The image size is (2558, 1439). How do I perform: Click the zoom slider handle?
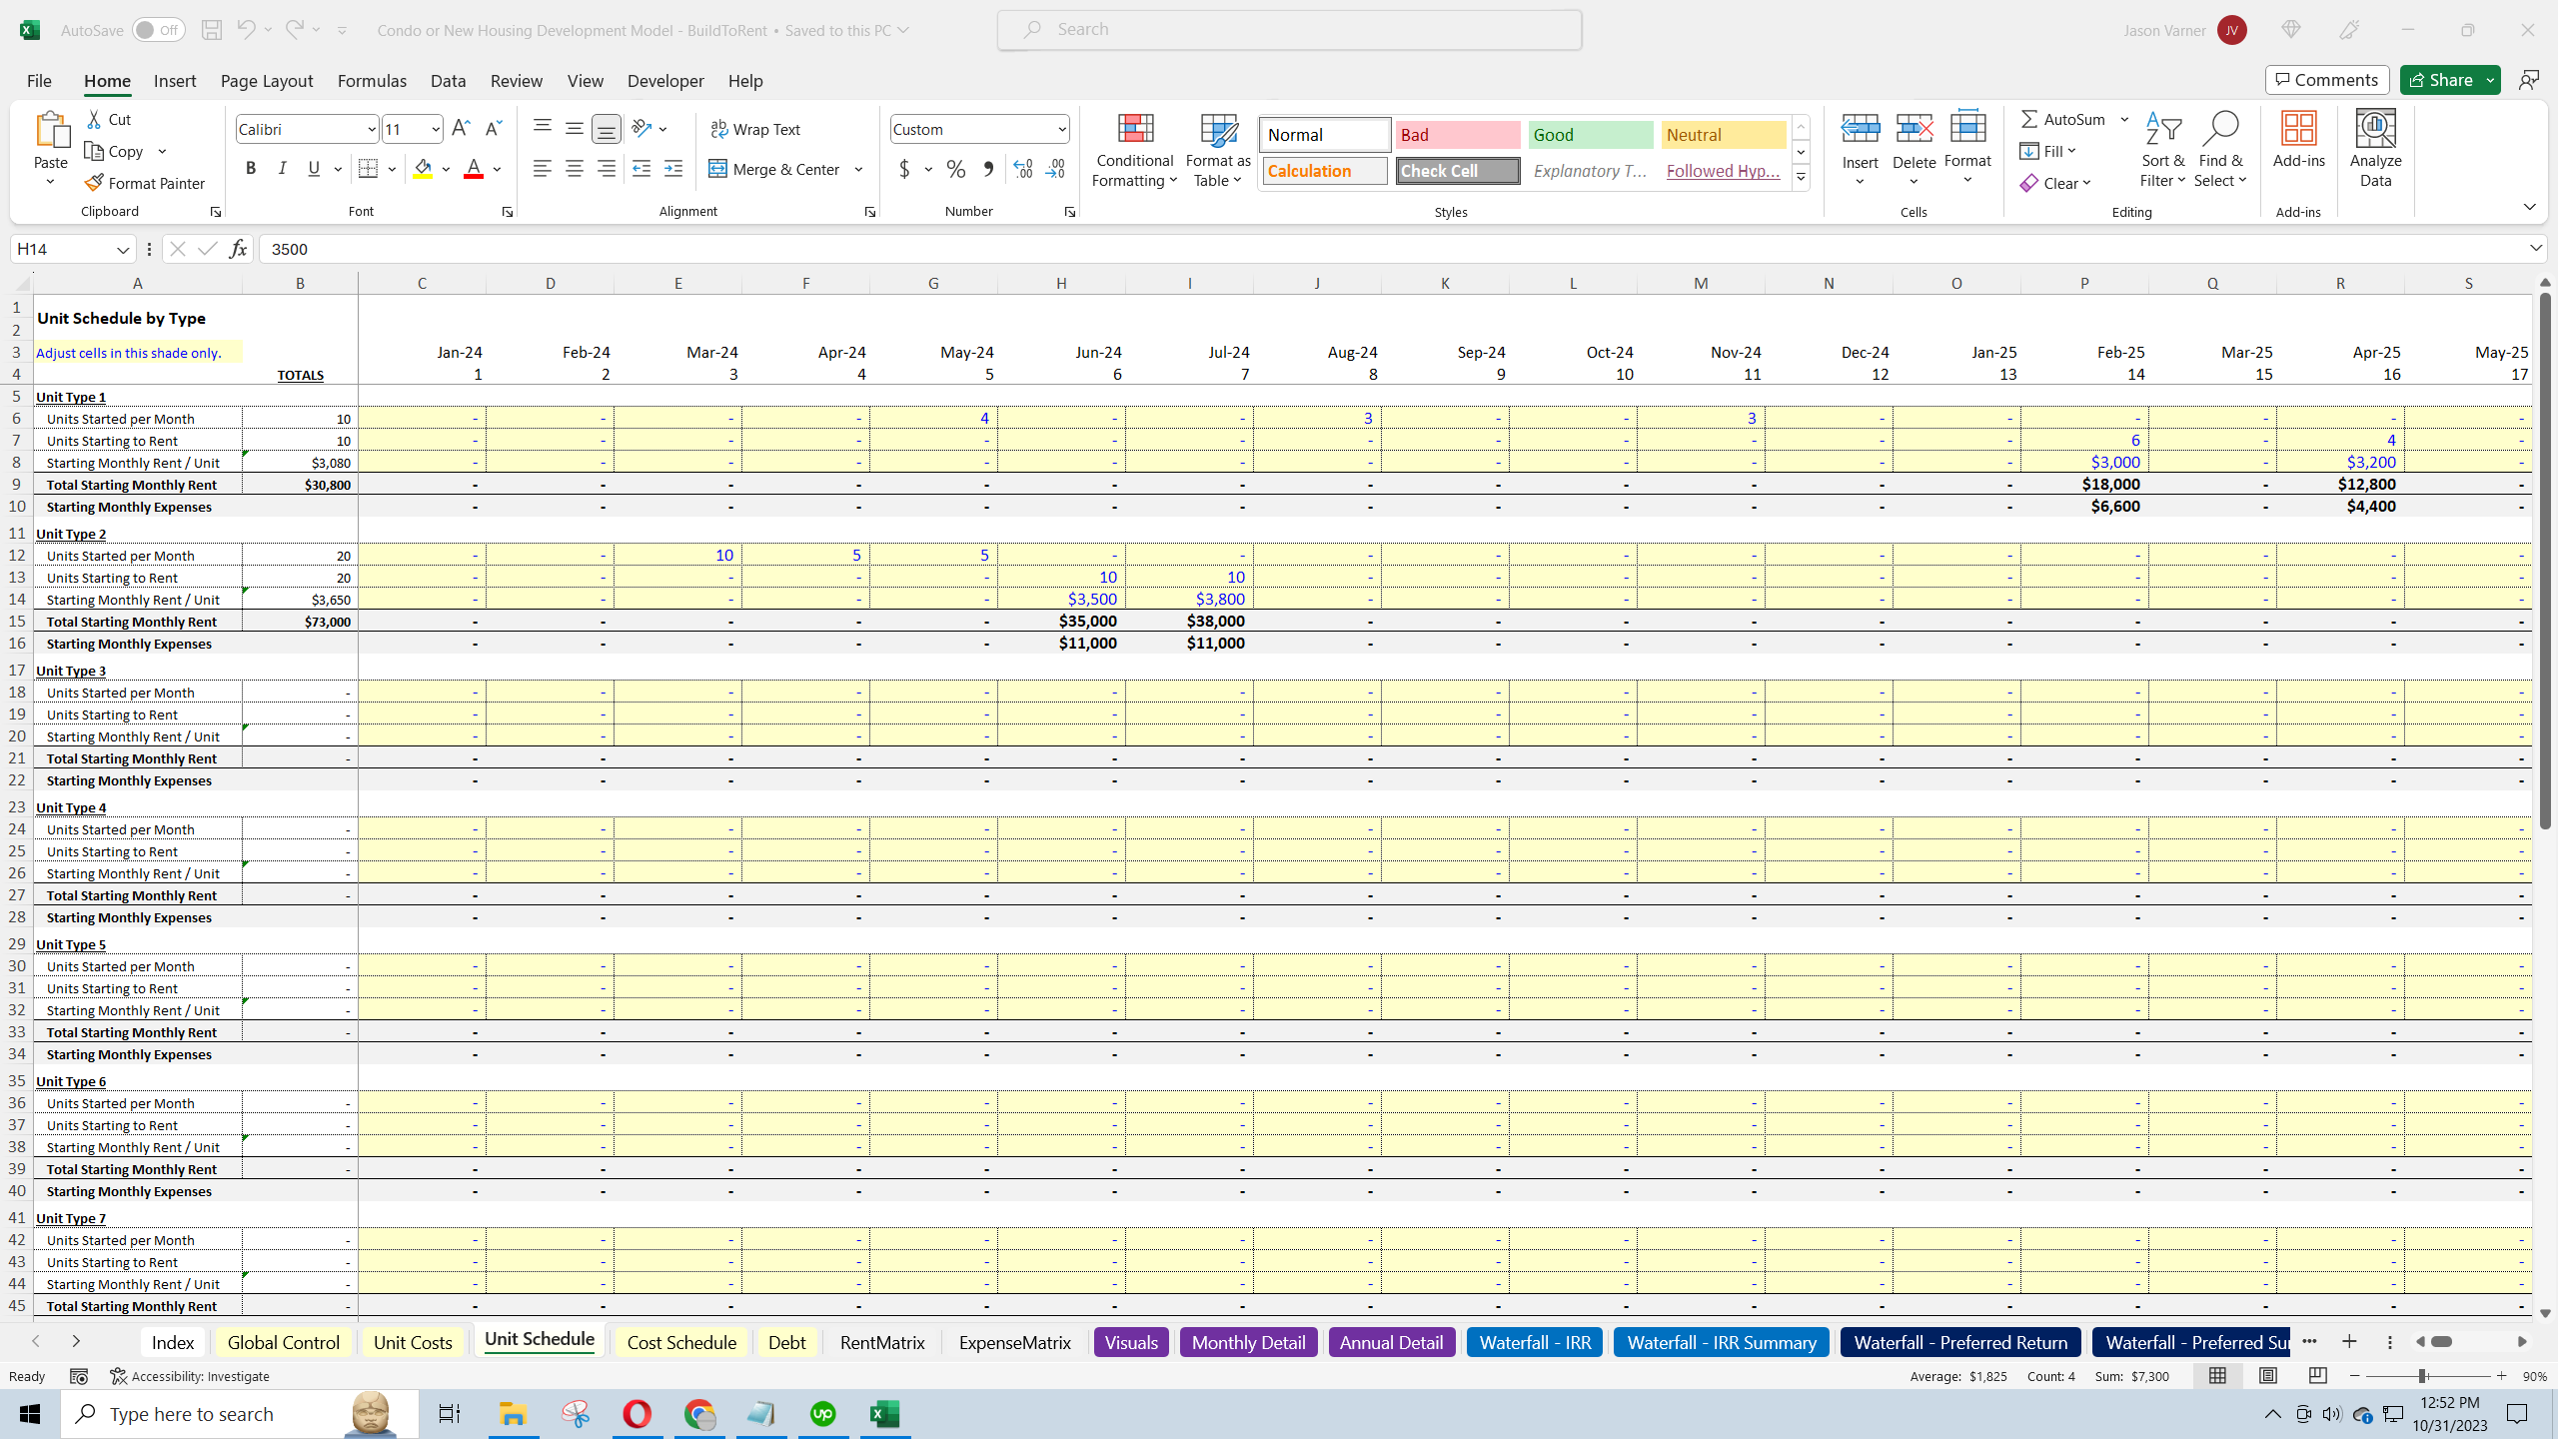(2422, 1376)
